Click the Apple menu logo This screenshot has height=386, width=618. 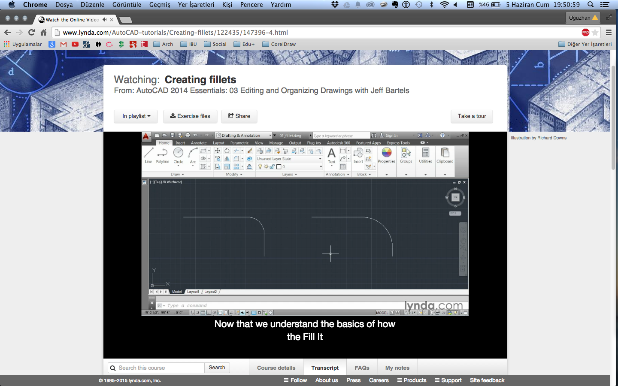pyautogui.click(x=12, y=5)
